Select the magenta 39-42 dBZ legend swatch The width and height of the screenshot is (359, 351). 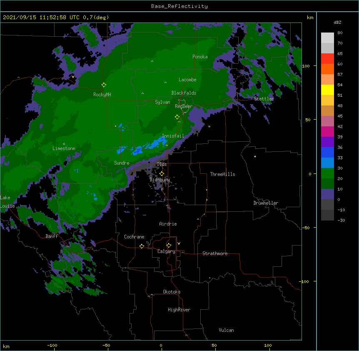click(327, 131)
